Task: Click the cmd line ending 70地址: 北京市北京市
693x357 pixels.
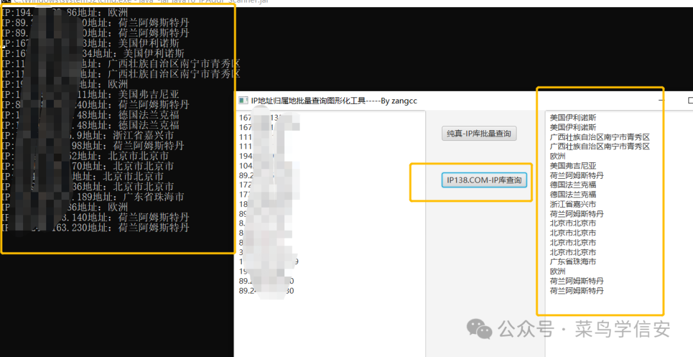Action: 87,167
